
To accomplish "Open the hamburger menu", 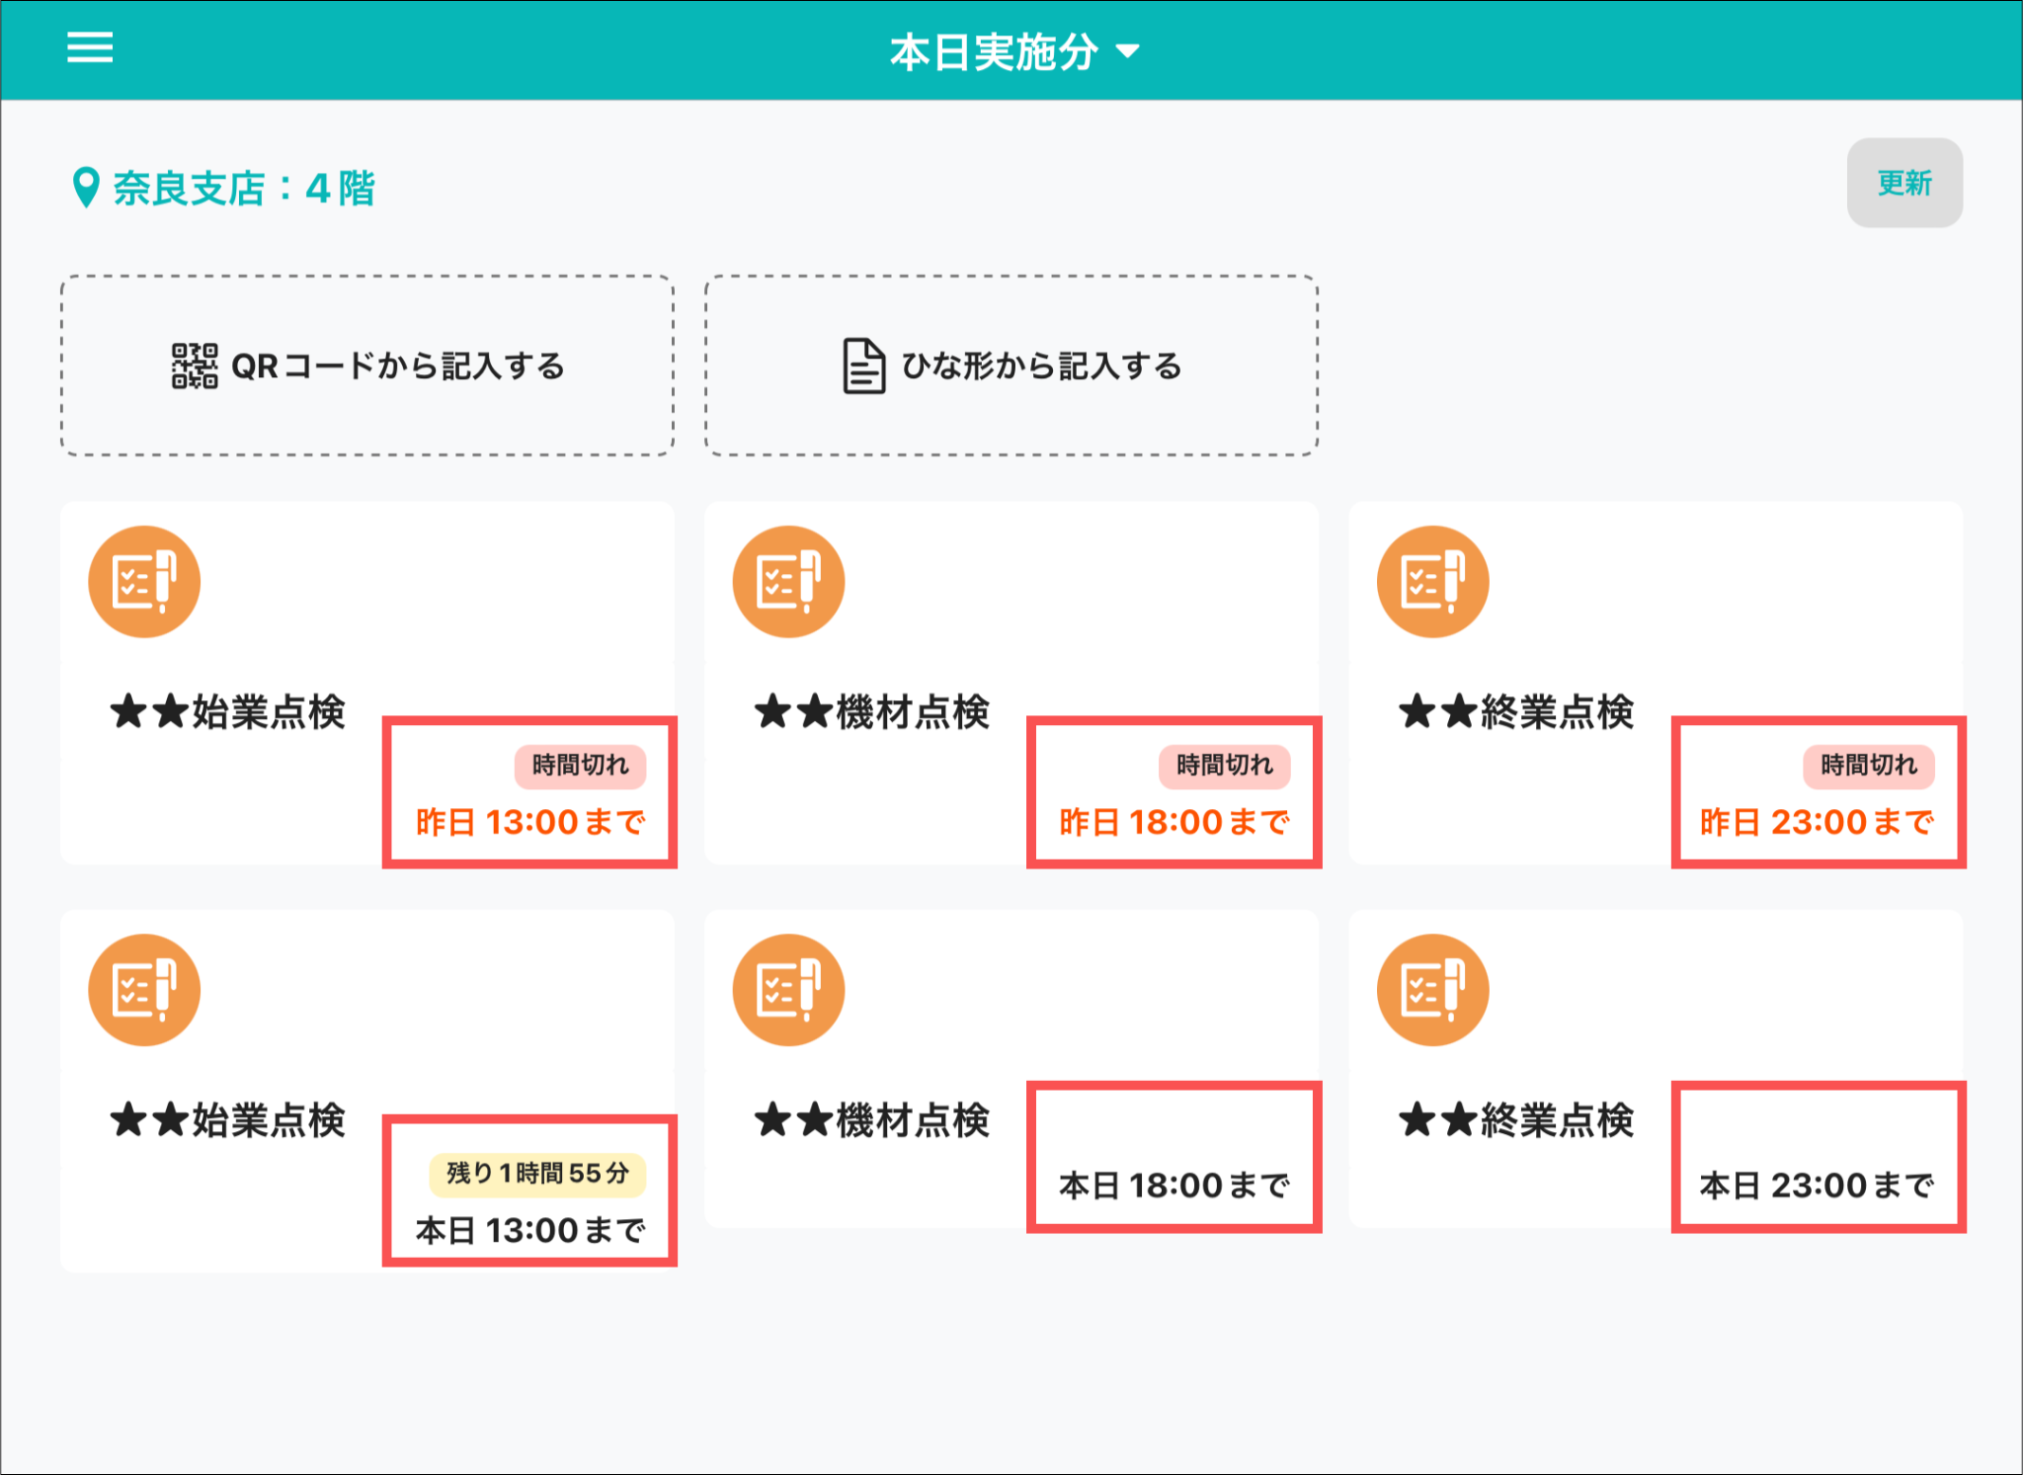I will (x=90, y=47).
